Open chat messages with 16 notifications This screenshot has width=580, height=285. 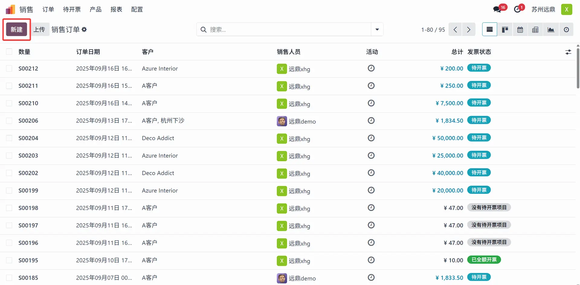click(x=497, y=9)
